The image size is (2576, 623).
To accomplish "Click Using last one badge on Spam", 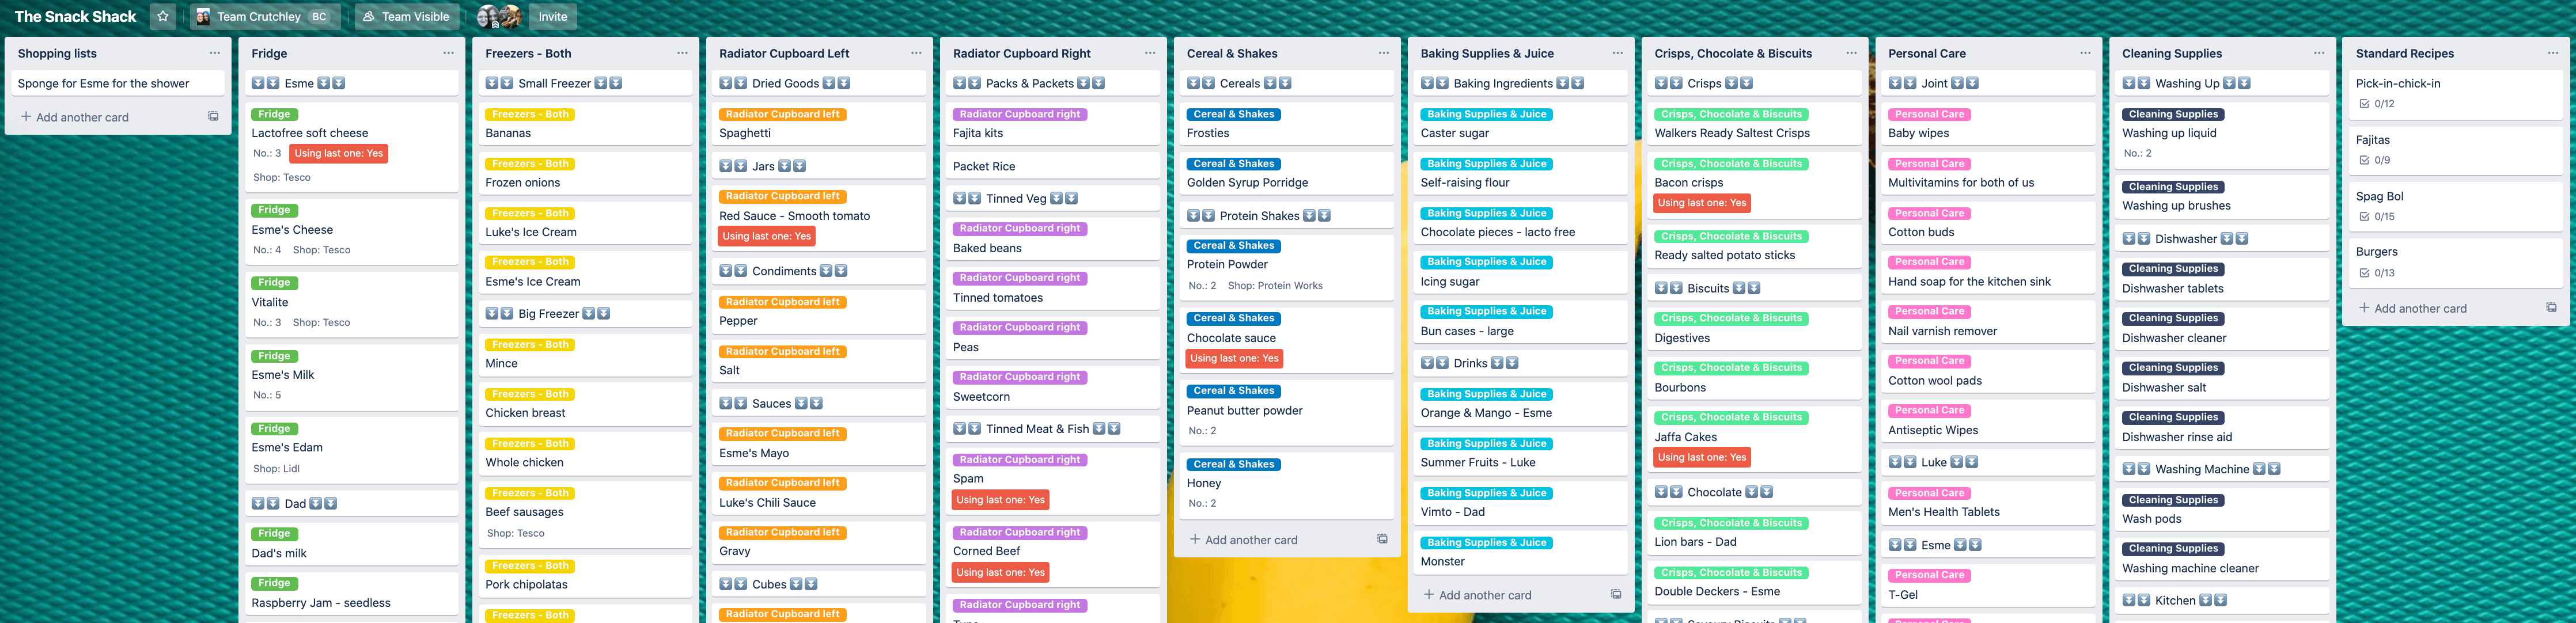I will pos(1000,500).
